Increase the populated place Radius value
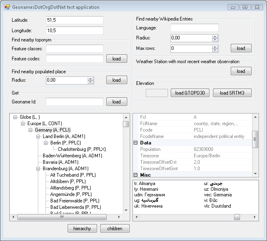Viewport: 267px width, 241px height. (x=91, y=78)
